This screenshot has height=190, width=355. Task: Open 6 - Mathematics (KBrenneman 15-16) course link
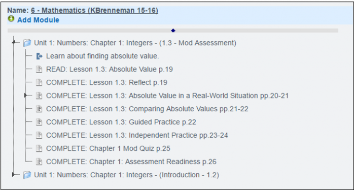tap(94, 11)
